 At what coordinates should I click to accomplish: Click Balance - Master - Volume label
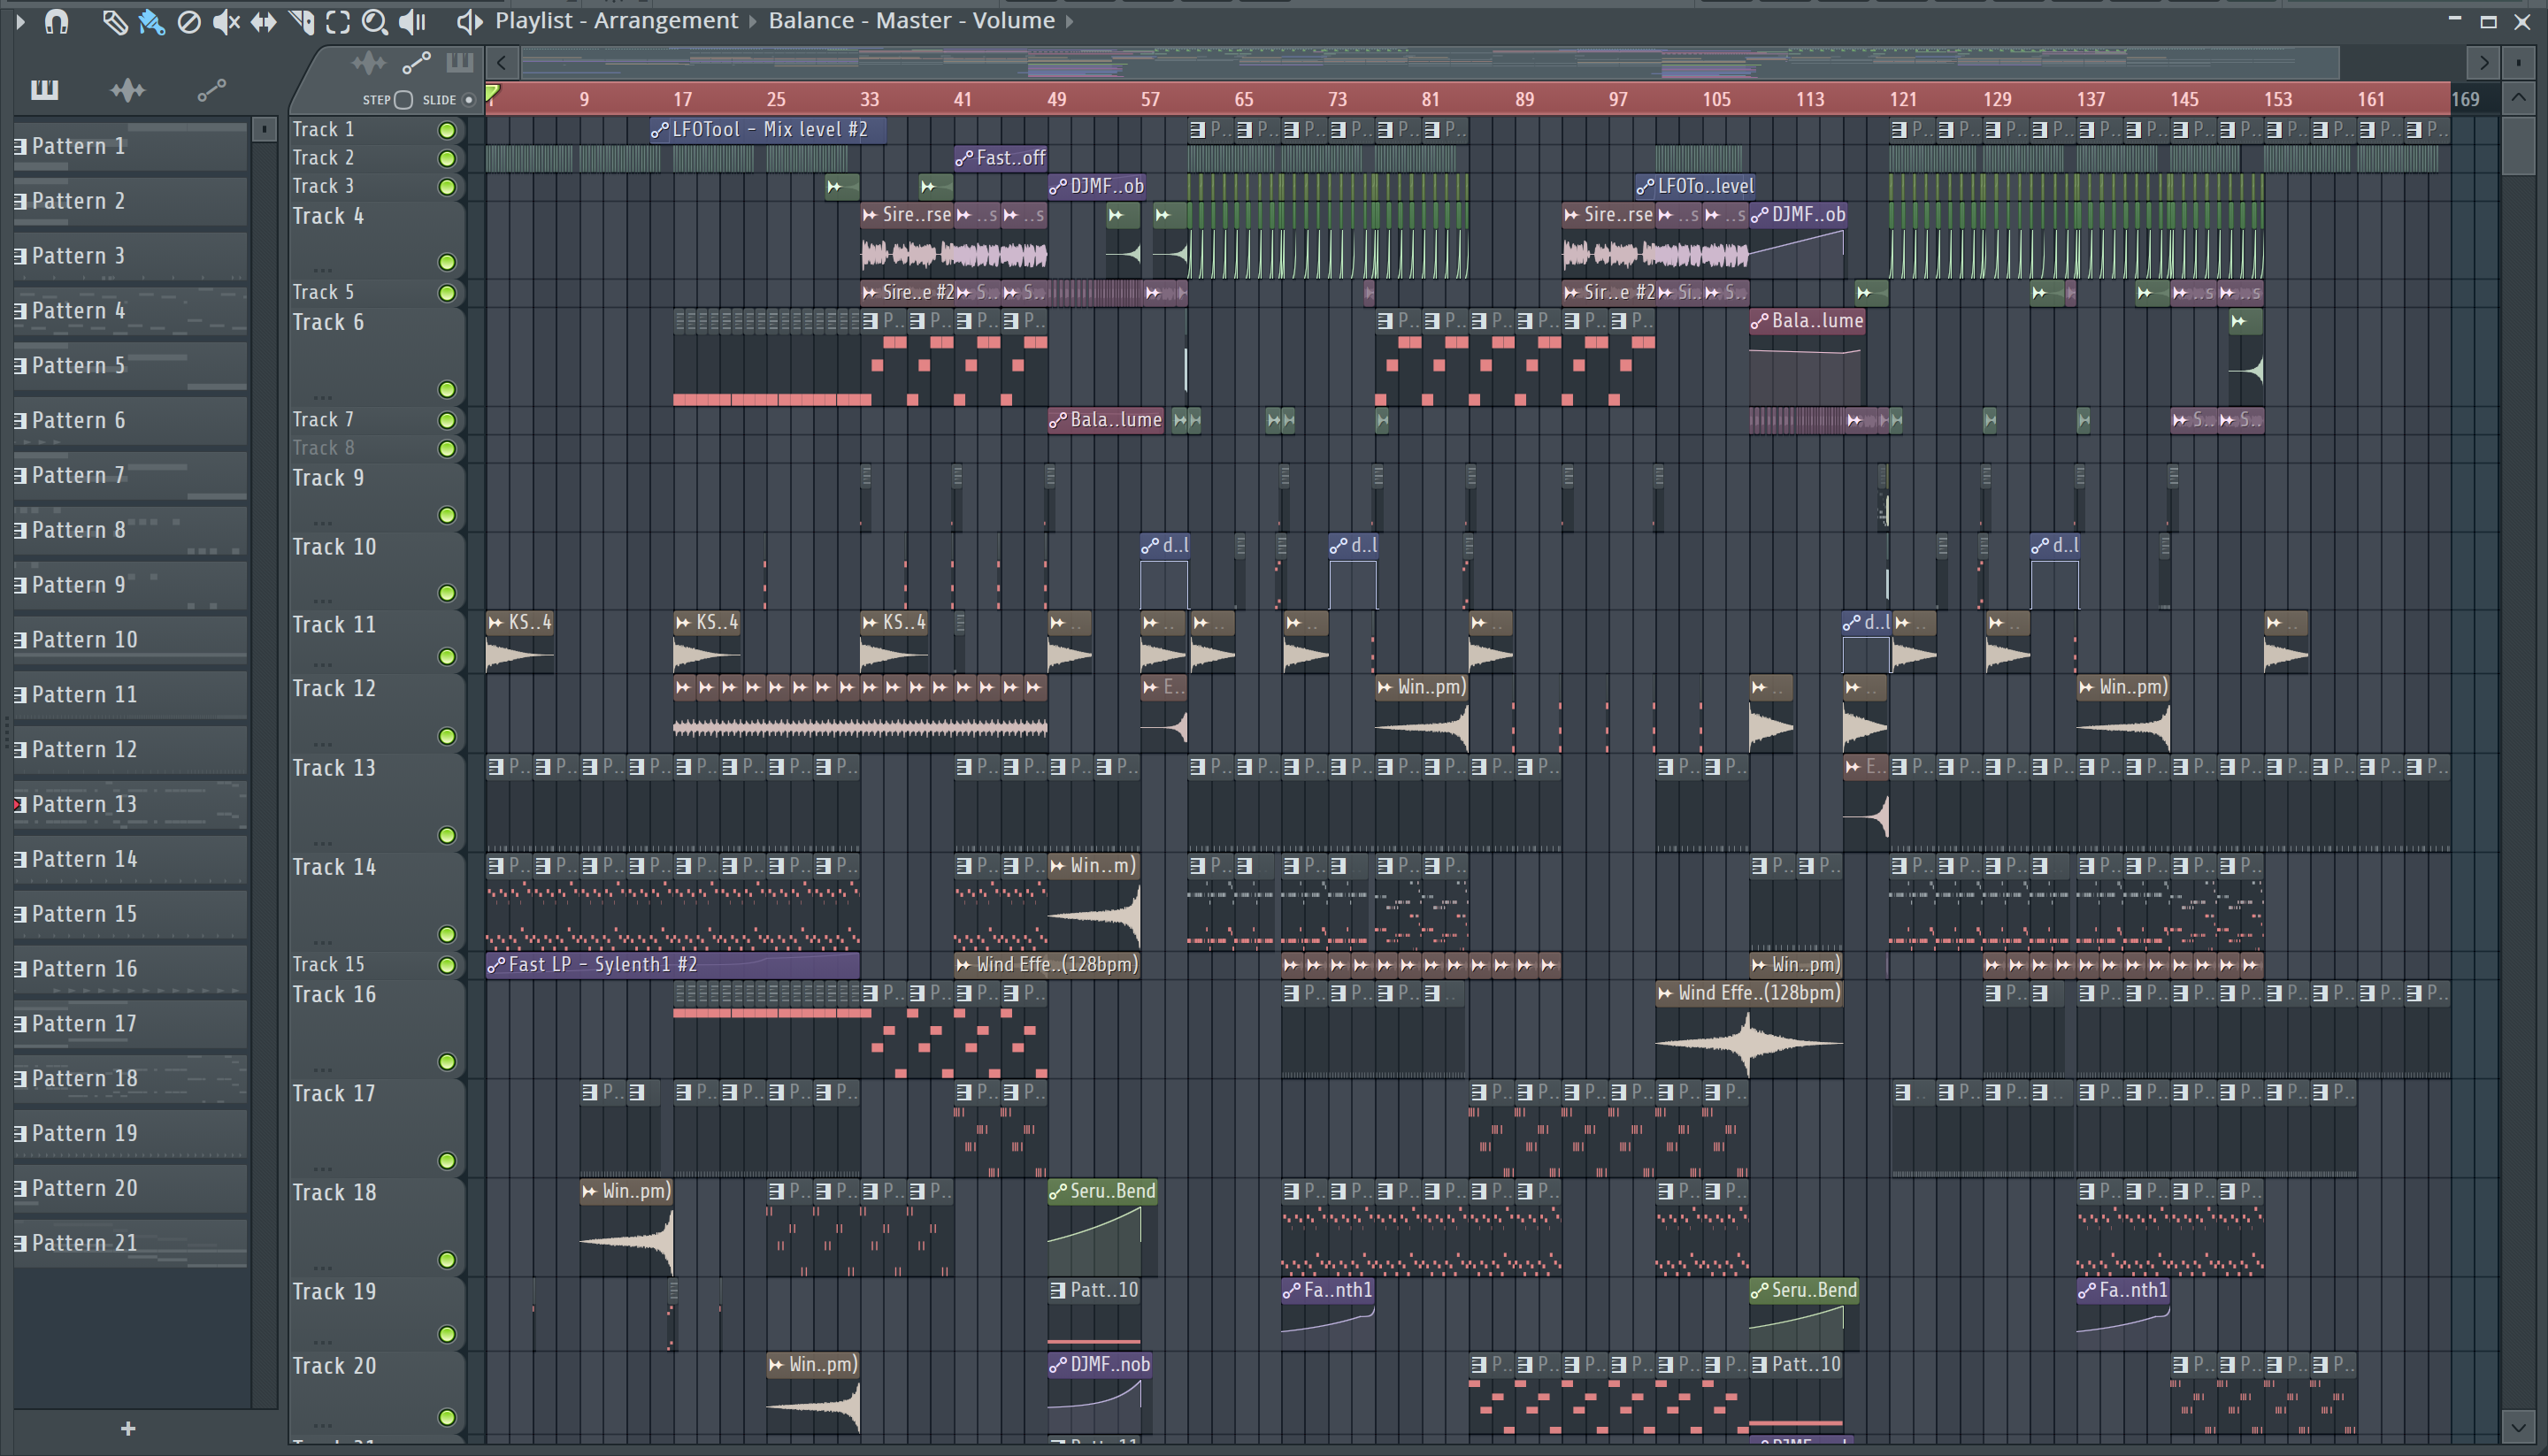[911, 21]
